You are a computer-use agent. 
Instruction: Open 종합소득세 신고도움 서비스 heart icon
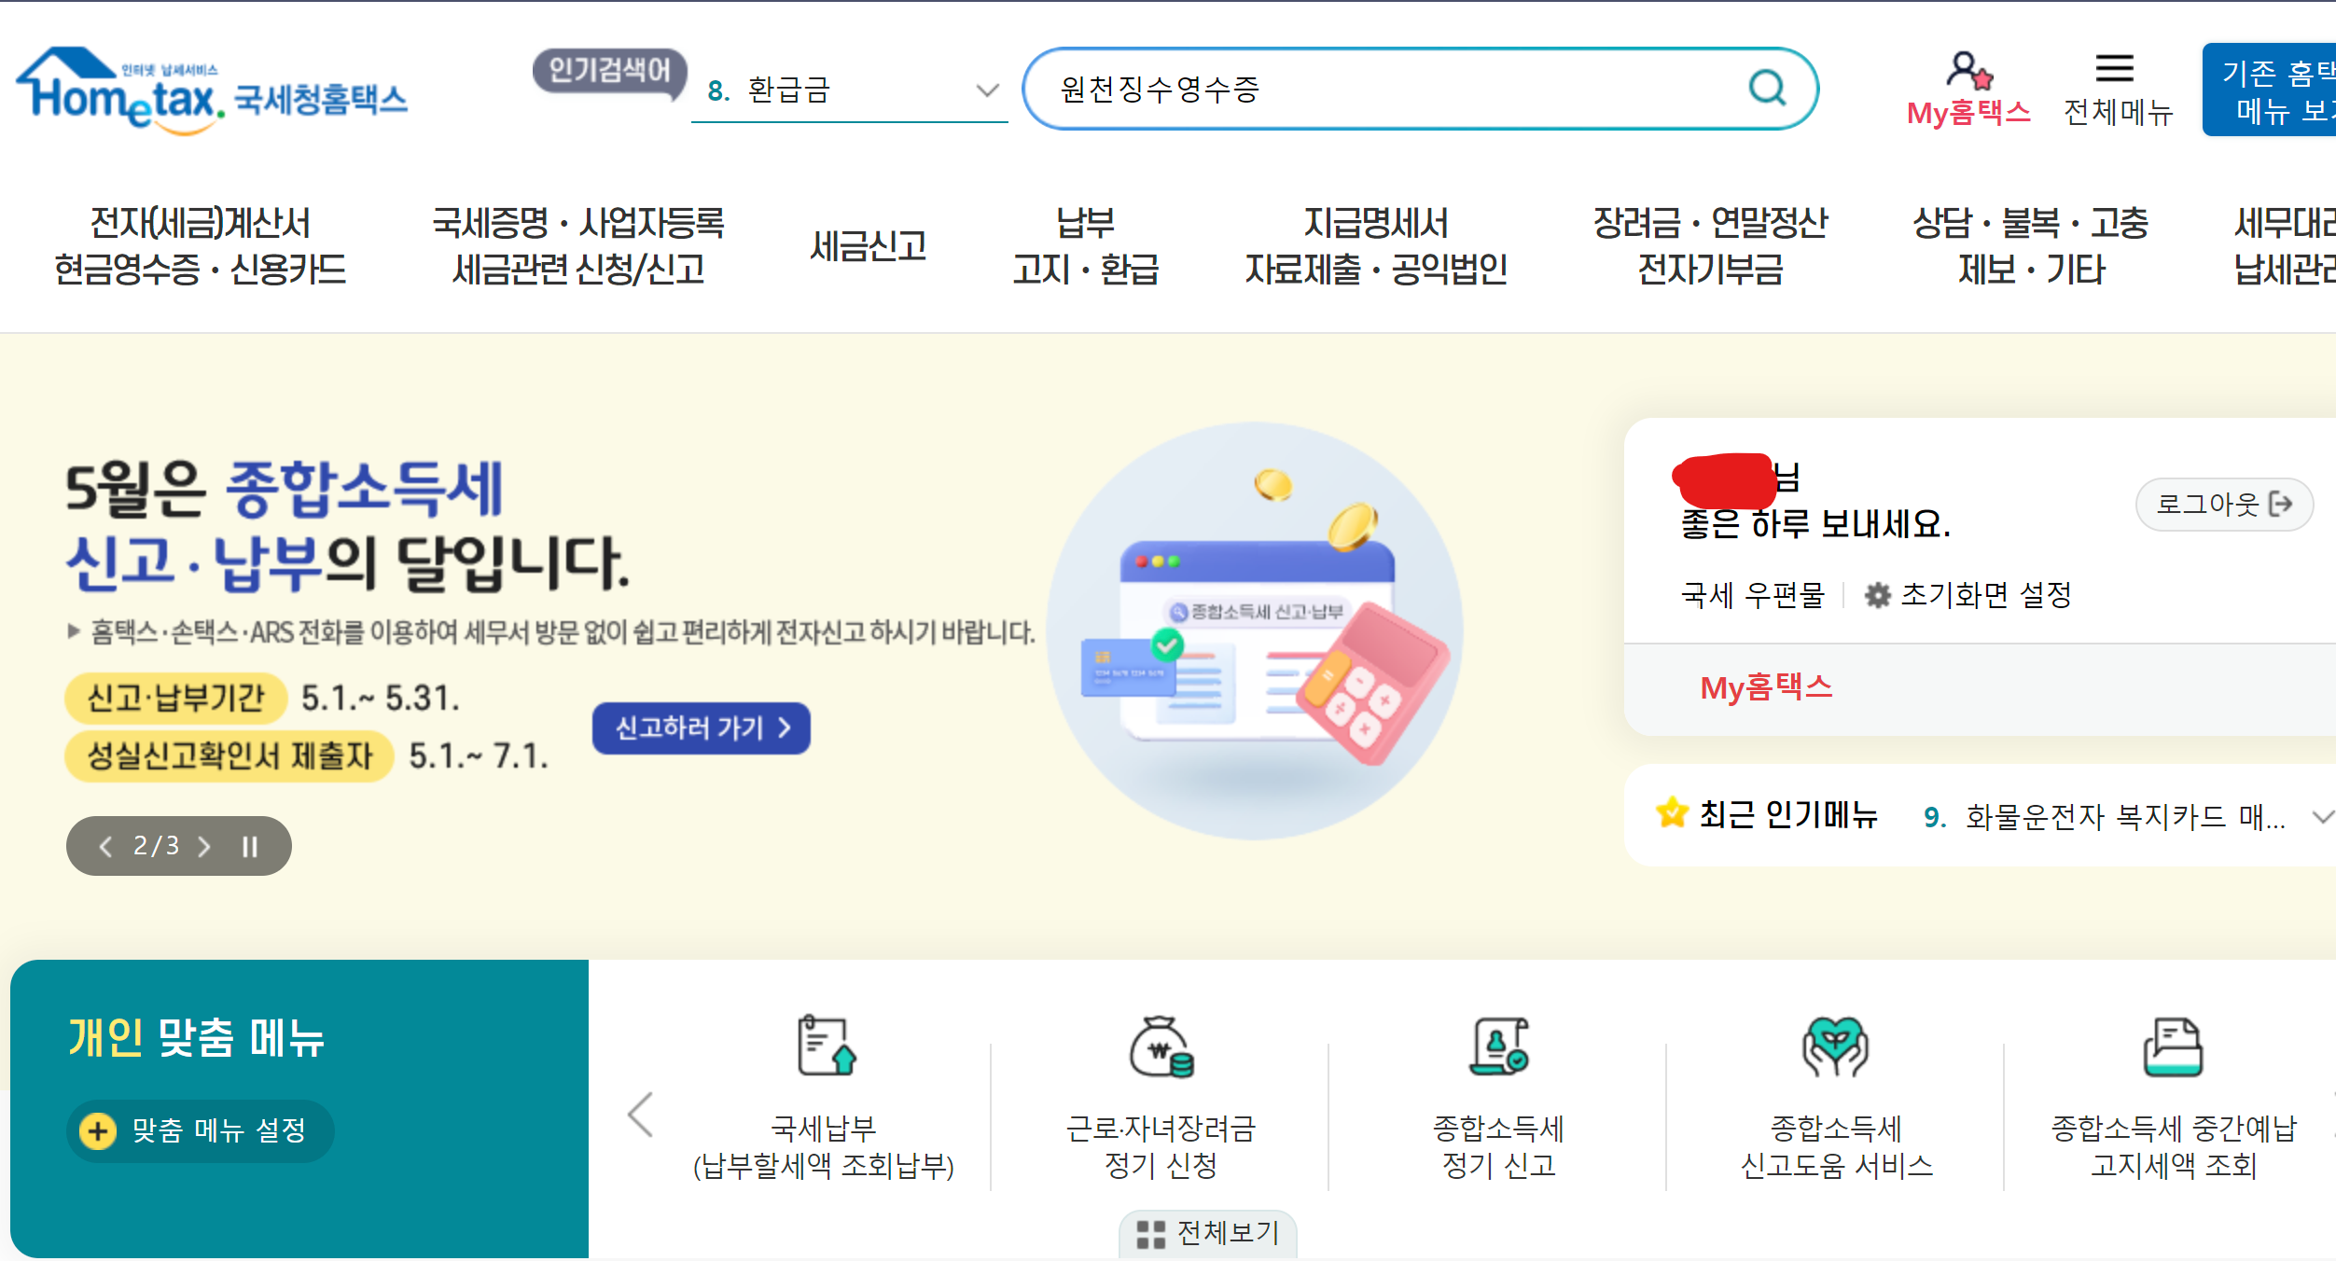coord(1833,1047)
